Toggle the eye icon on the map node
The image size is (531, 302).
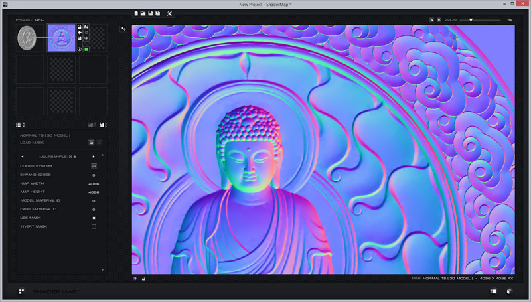coord(86,38)
